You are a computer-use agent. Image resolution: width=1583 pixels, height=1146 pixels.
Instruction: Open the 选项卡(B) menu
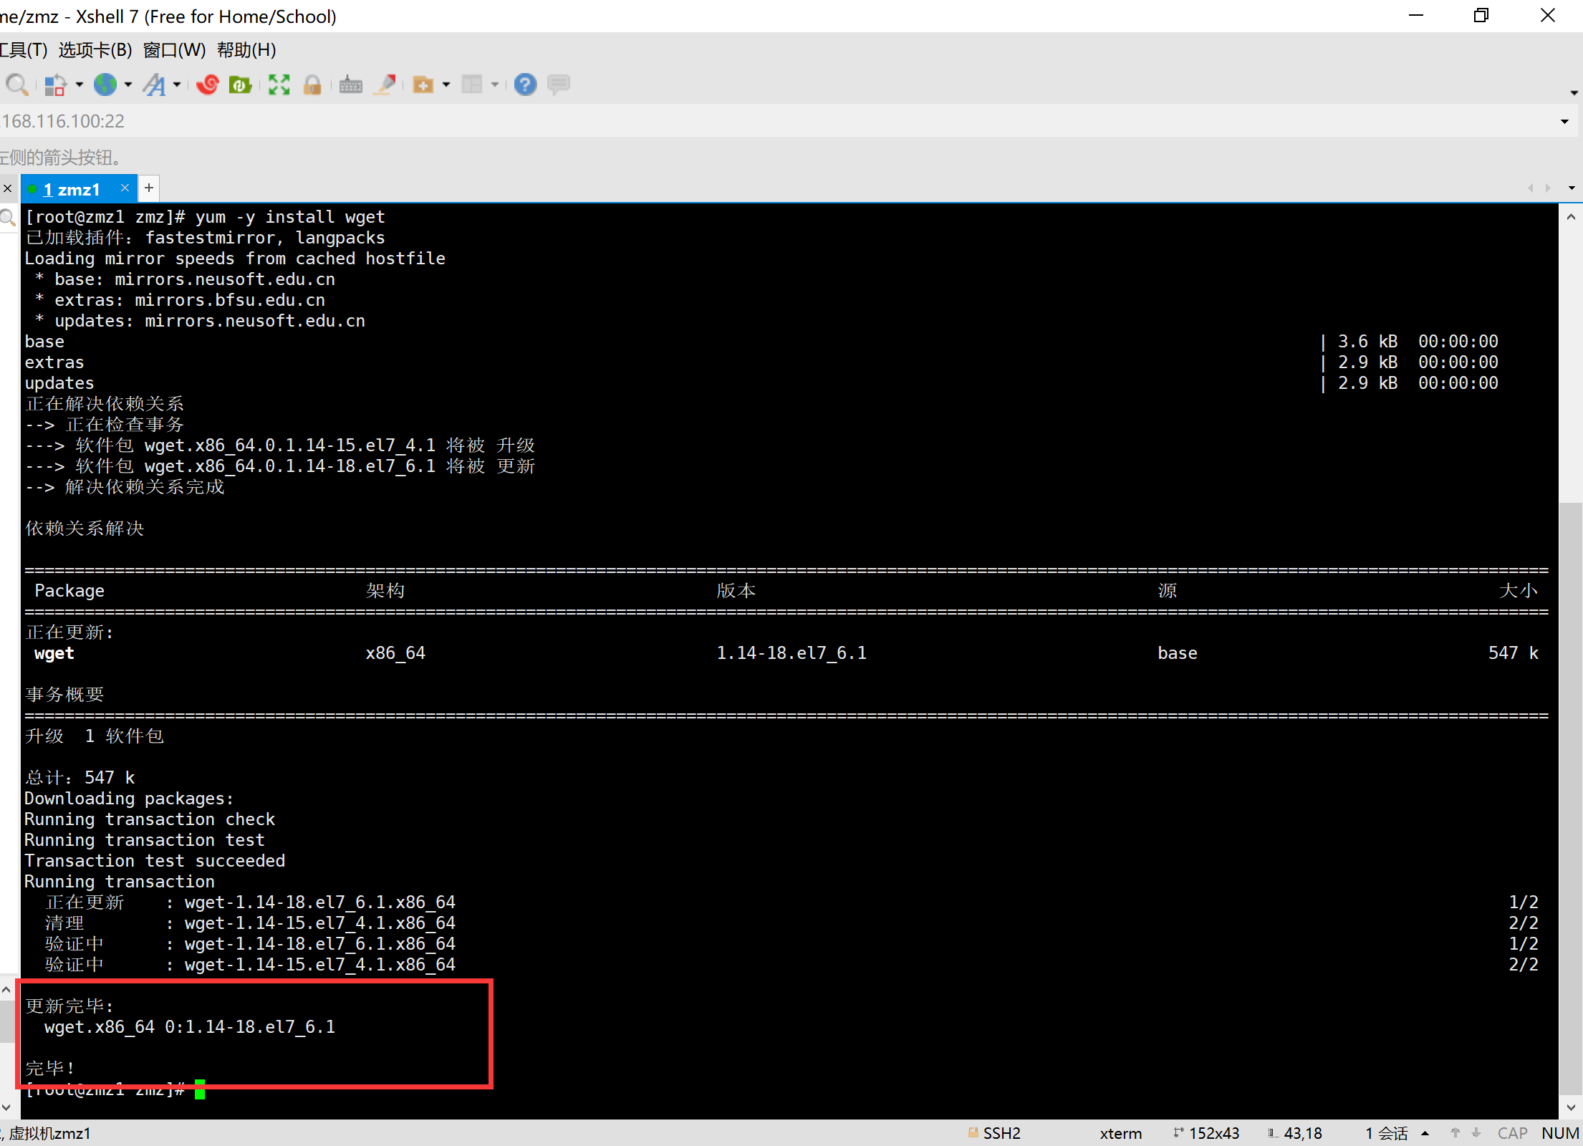click(95, 50)
